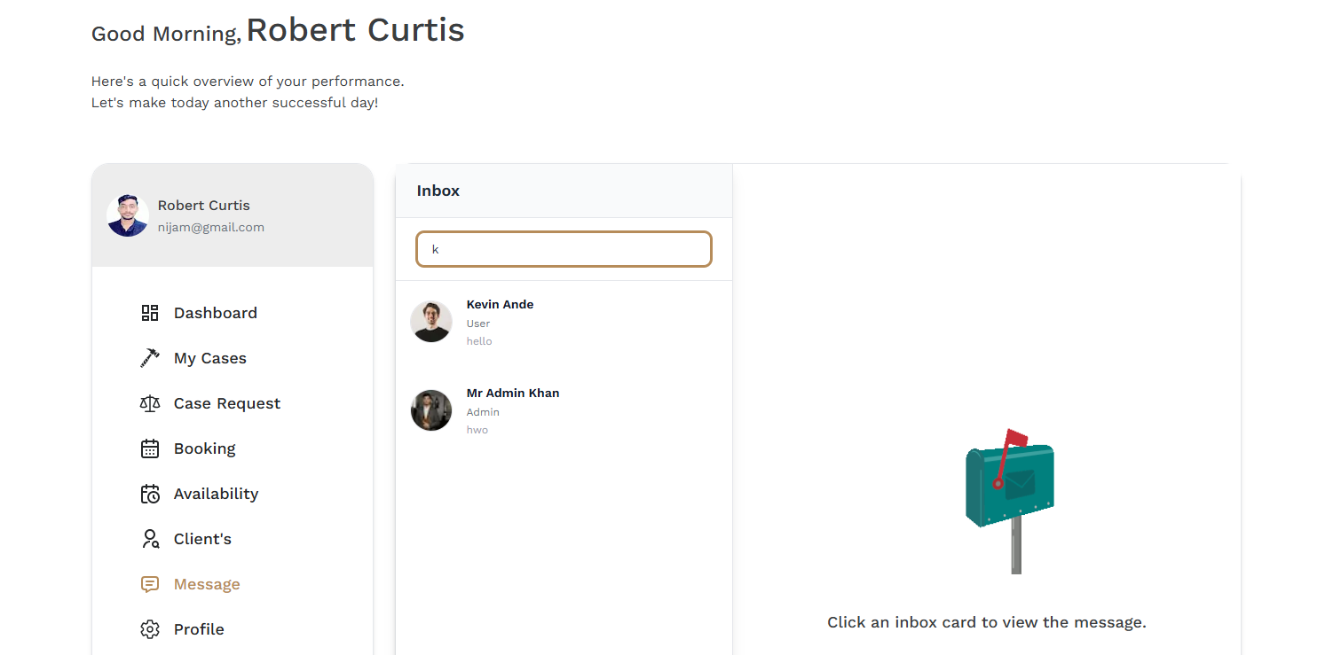
Task: Go to My Cases page
Action: (x=210, y=358)
